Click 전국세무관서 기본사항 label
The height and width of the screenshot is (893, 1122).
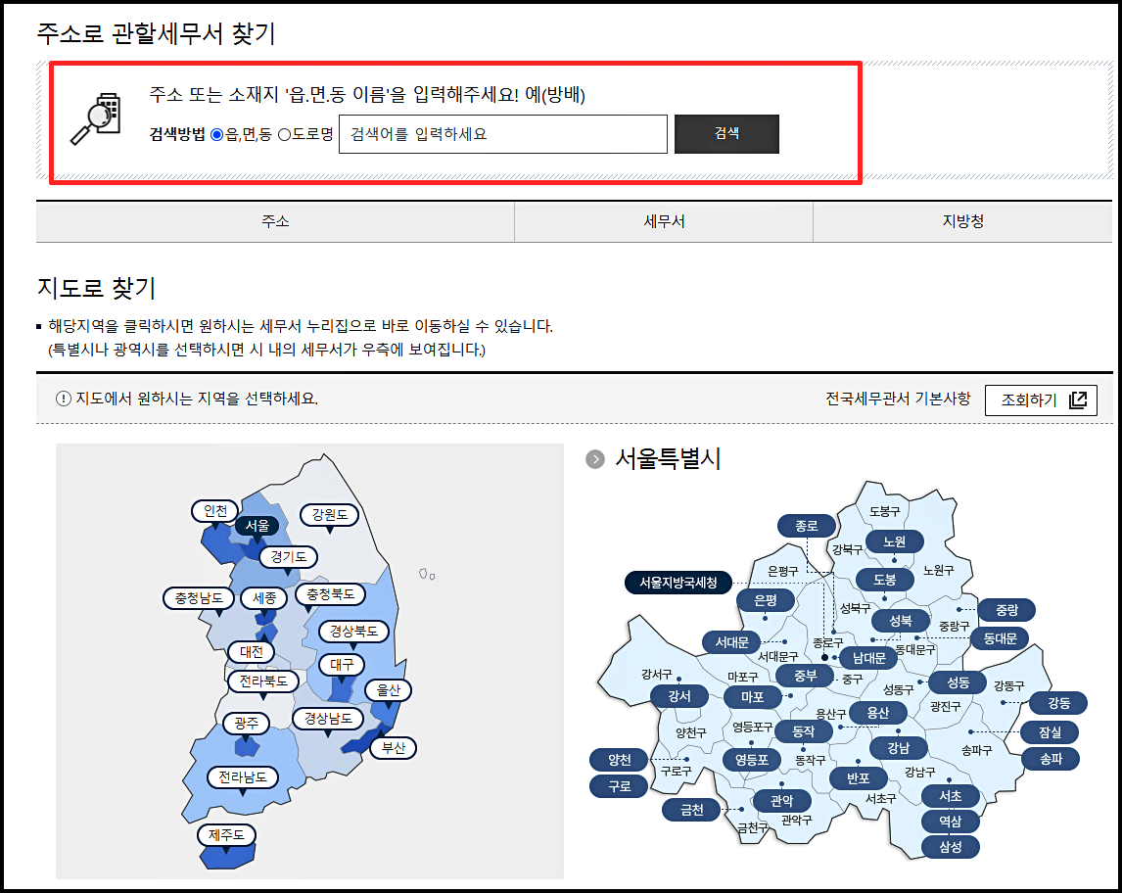click(x=898, y=399)
